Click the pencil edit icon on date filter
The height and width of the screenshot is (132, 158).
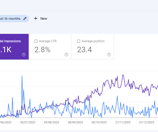pos(25,19)
